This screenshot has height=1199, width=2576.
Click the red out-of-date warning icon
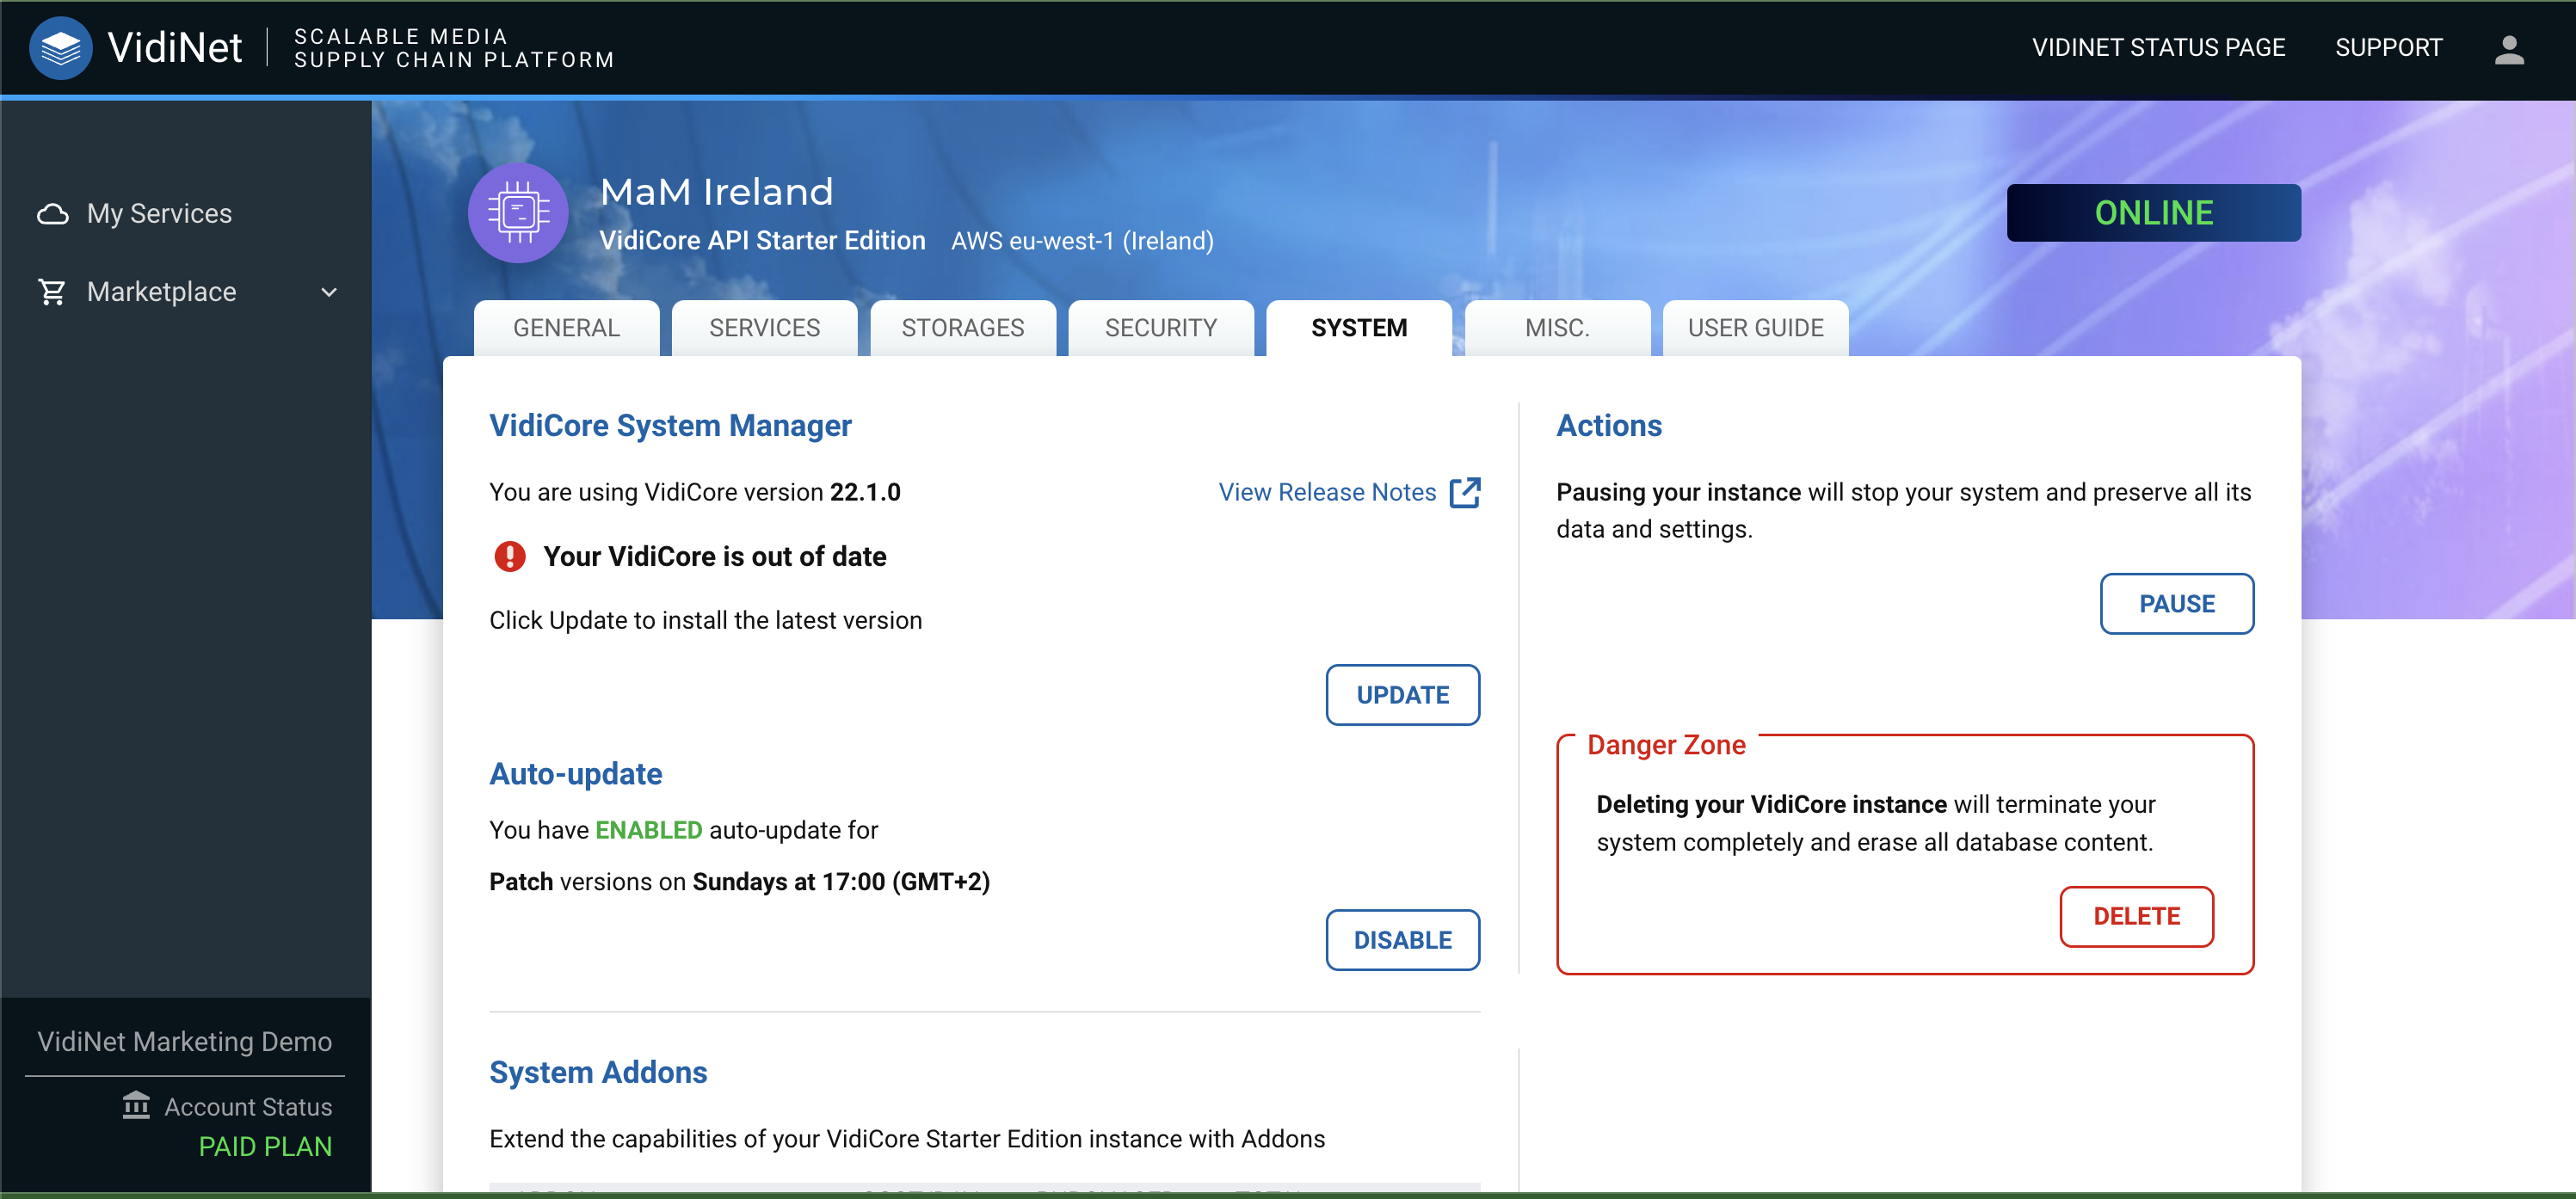click(x=510, y=556)
